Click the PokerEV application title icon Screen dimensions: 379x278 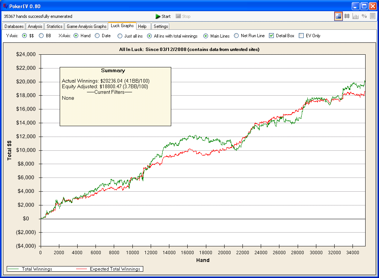tap(5, 6)
